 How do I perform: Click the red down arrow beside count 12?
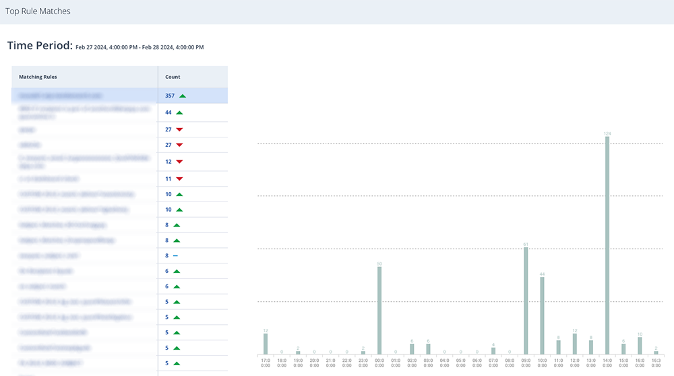tap(180, 162)
